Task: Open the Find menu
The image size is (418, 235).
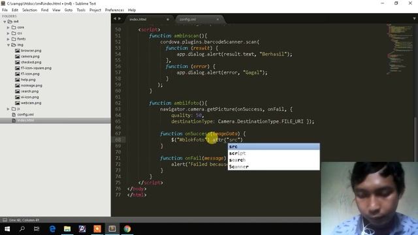Action: click(45, 10)
